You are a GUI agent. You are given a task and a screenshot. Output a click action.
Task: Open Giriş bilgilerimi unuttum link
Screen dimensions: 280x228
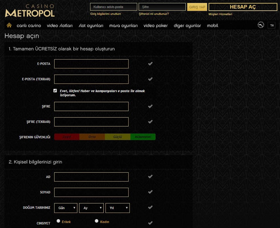point(105,14)
